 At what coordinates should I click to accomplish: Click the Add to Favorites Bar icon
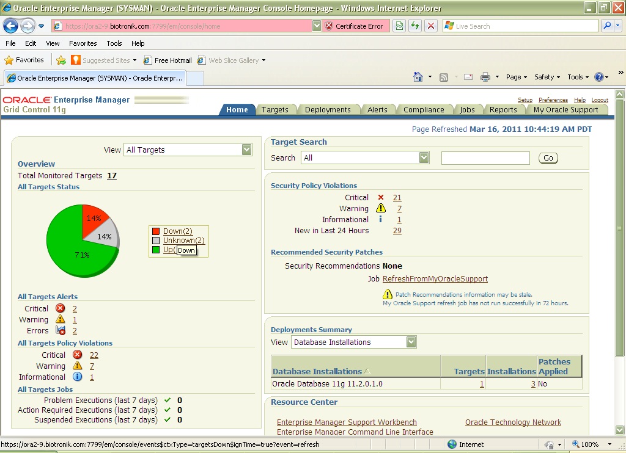(61, 60)
